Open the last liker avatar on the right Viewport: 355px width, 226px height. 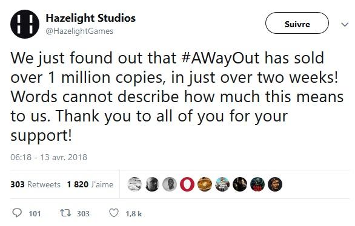pyautogui.click(x=275, y=184)
